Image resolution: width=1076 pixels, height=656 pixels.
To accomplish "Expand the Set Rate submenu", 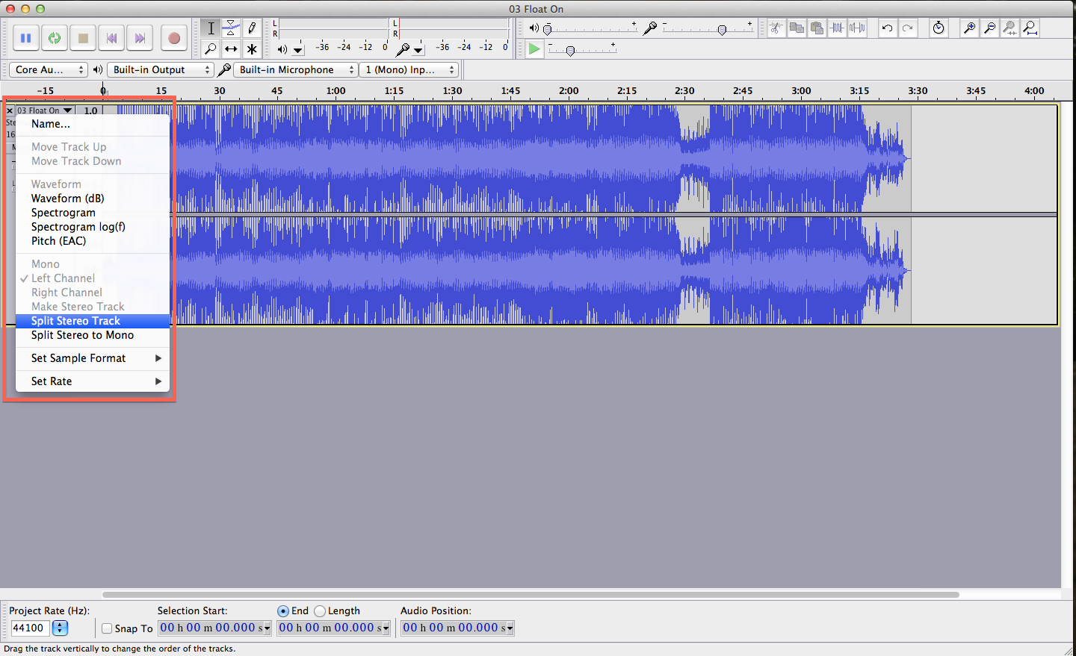I will tap(93, 381).
